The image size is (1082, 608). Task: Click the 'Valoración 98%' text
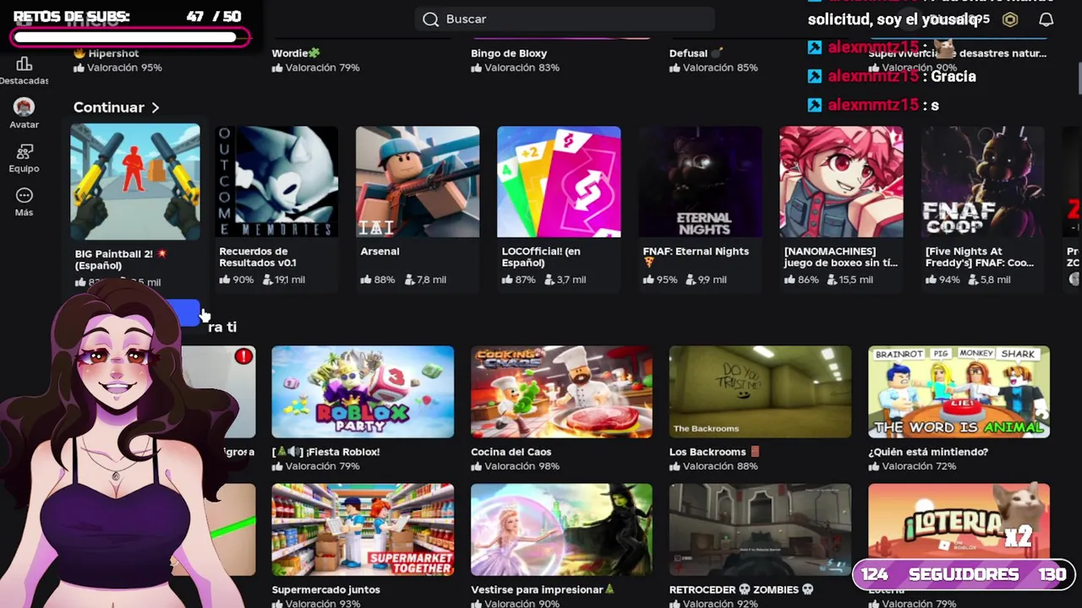[522, 466]
